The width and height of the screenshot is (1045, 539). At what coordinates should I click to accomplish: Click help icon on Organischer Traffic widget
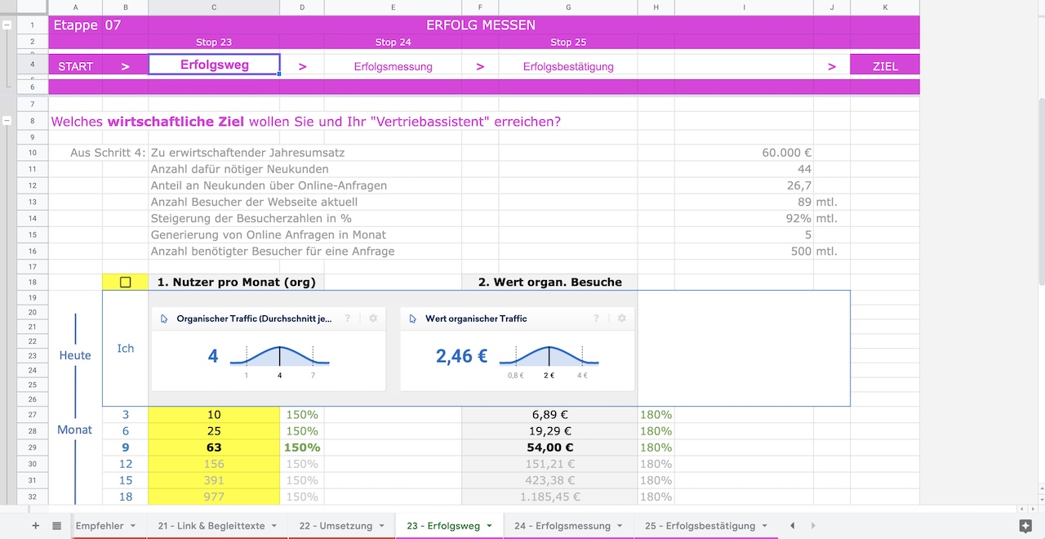(348, 318)
